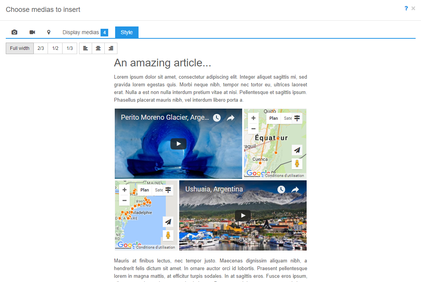This screenshot has width=421, height=282.
Task: Center align the media block
Action: point(98,48)
